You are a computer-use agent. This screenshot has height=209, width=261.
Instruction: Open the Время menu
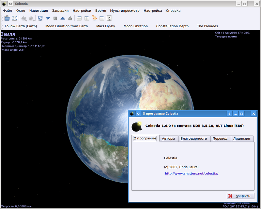[x=100, y=11]
